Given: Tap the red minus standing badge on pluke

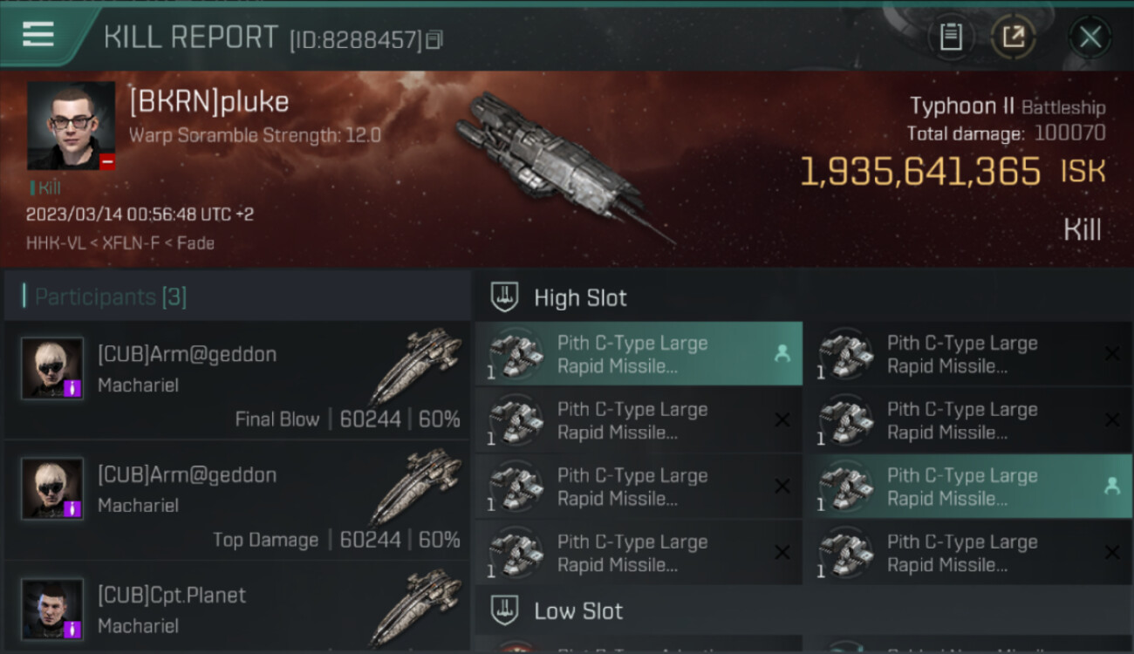Looking at the screenshot, I should coord(107,162).
